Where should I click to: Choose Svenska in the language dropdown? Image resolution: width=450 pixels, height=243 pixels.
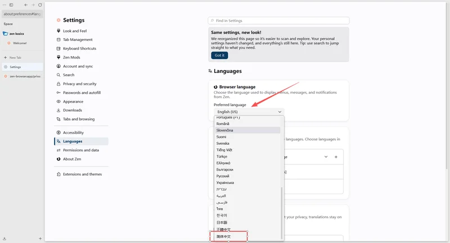pyautogui.click(x=247, y=144)
